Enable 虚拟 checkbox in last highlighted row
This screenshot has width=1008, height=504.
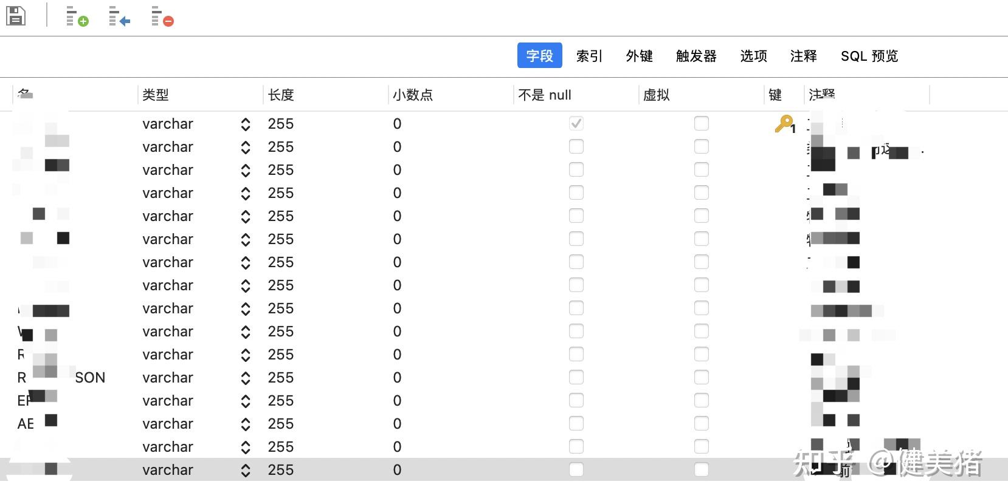point(702,470)
